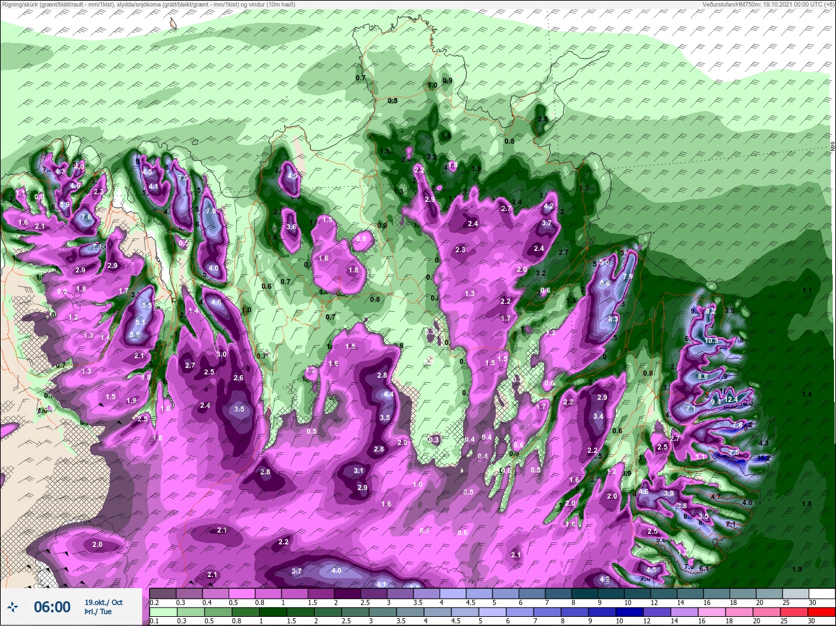Viewport: 836px width, 626px height.
Task: Click the compass star icon beside 06:00
Action: pyautogui.click(x=12, y=606)
